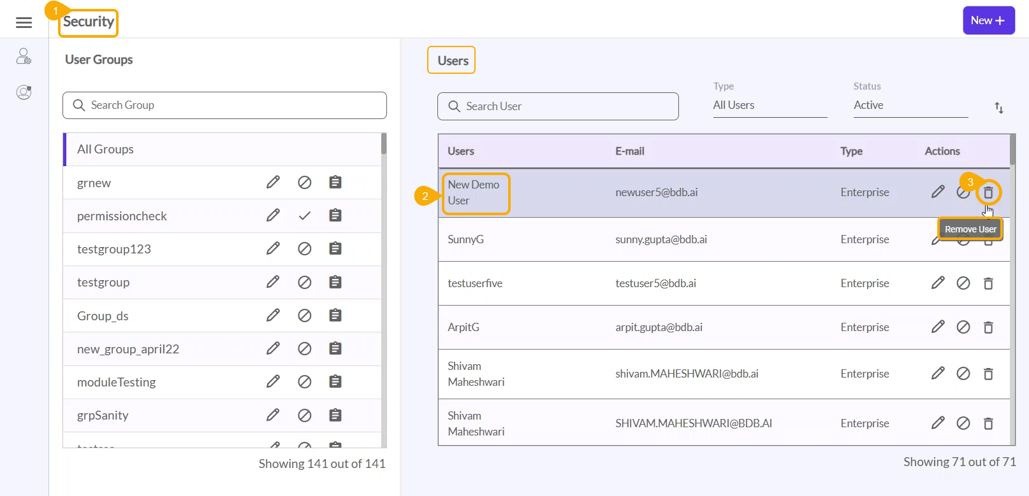The image size is (1029, 496).
Task: Open the Type dropdown showing All Users
Action: point(770,106)
